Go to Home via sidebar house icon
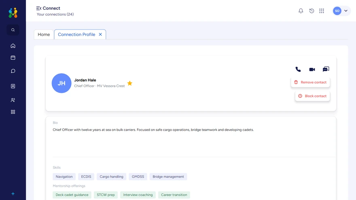356x200 pixels. [13, 46]
